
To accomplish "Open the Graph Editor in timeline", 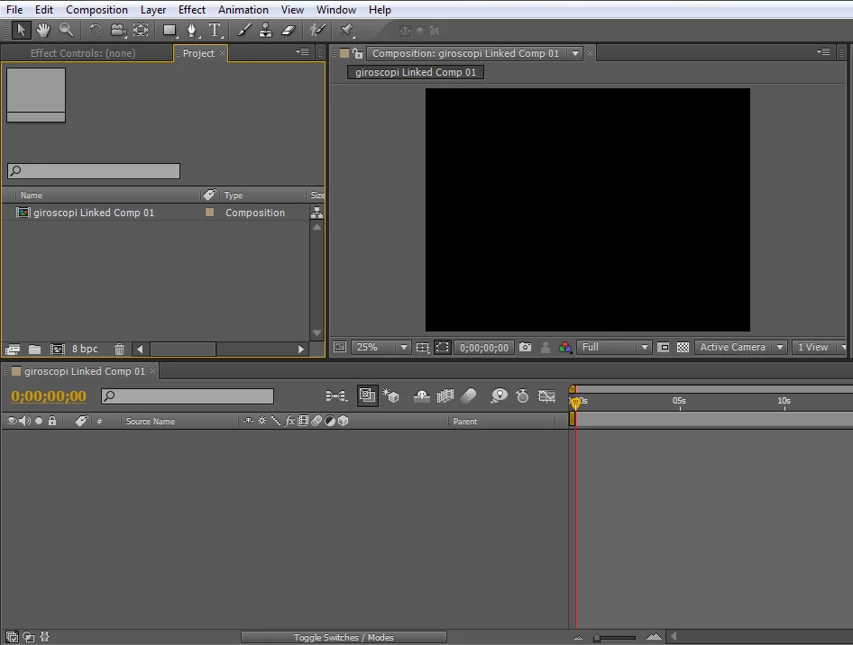I will [546, 395].
